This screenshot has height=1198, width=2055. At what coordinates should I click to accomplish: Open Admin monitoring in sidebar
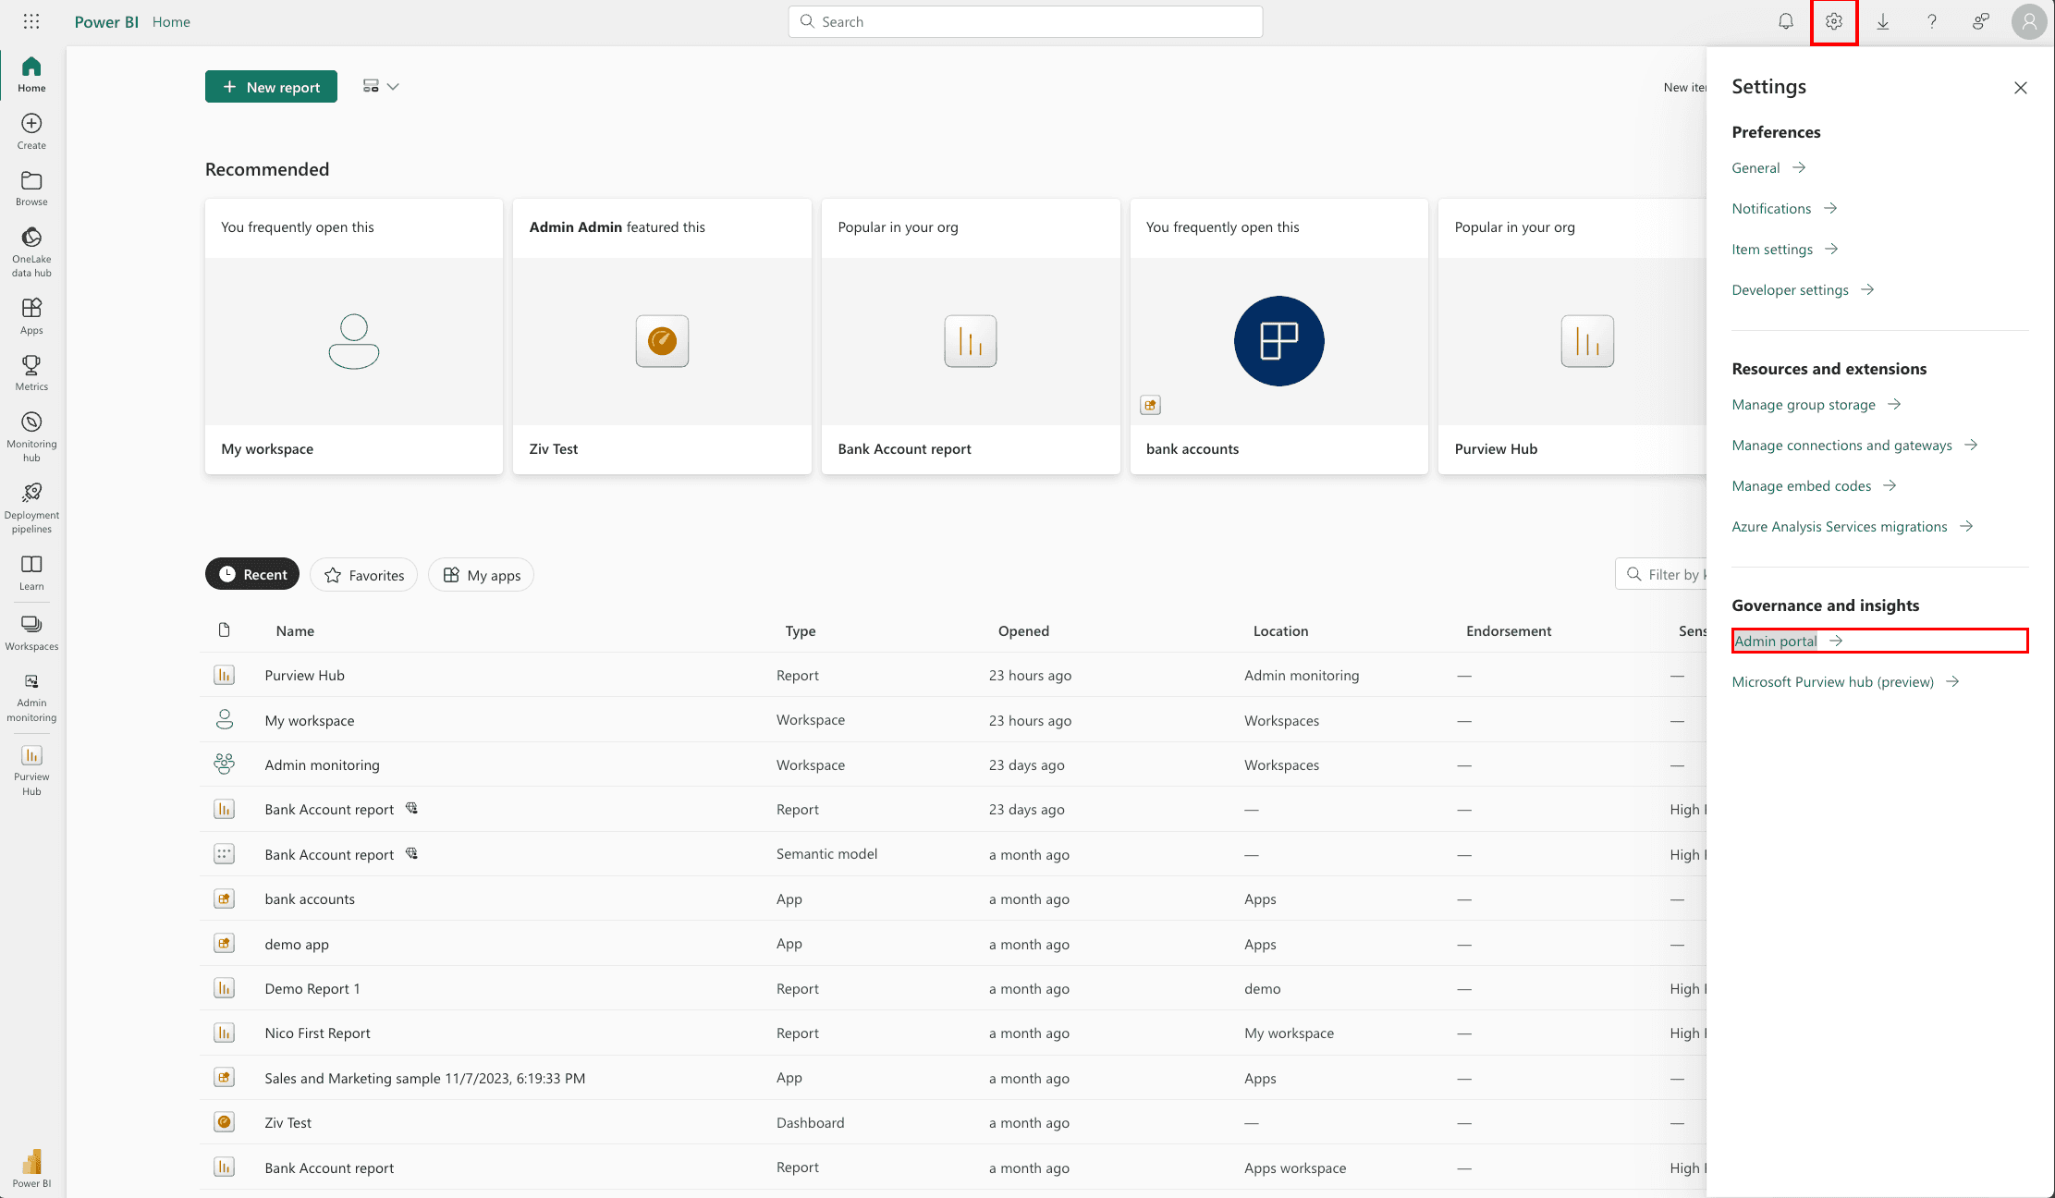[x=31, y=698]
